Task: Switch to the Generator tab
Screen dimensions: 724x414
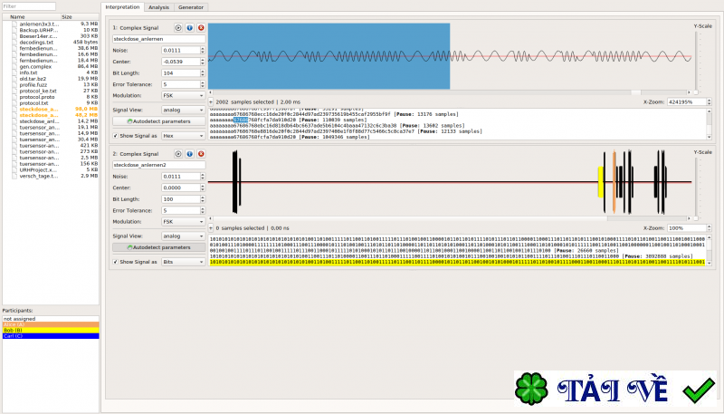Action: [x=190, y=6]
